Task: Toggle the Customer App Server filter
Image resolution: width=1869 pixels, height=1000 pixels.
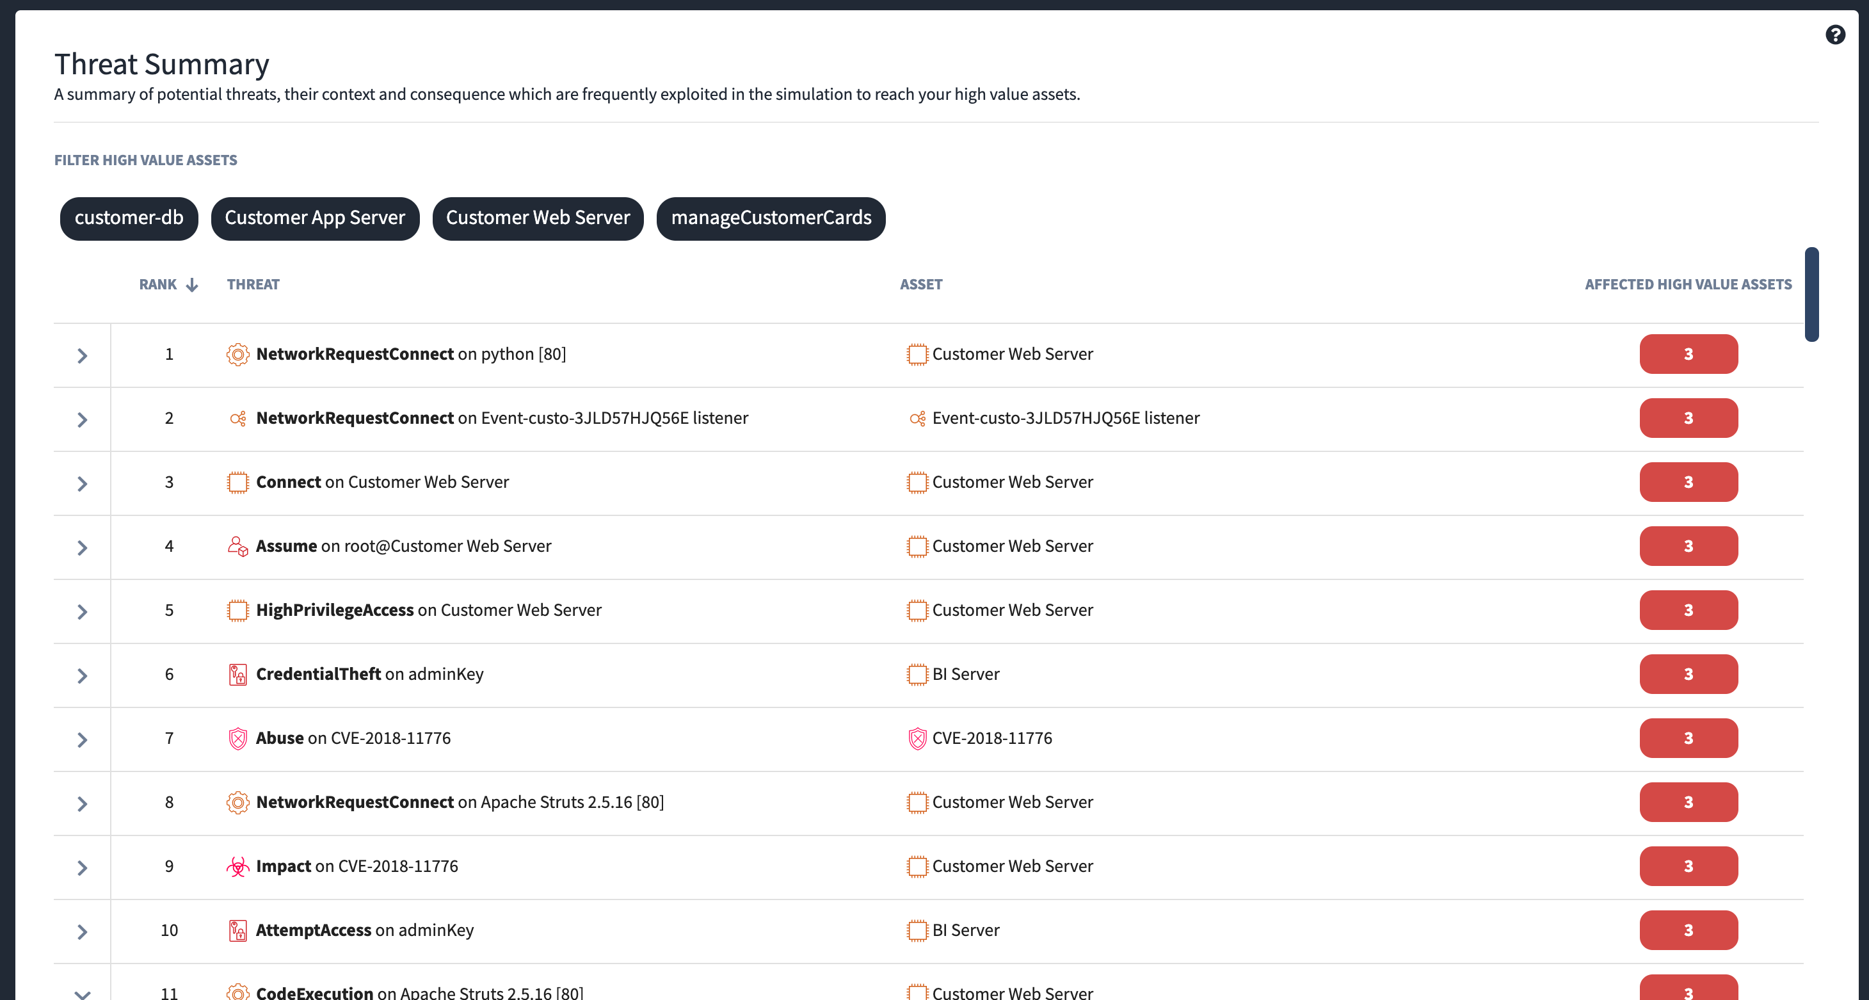Action: click(x=315, y=218)
